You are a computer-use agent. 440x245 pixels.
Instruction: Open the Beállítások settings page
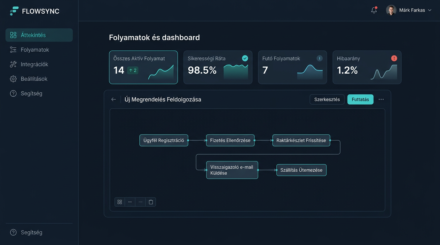coord(39,79)
